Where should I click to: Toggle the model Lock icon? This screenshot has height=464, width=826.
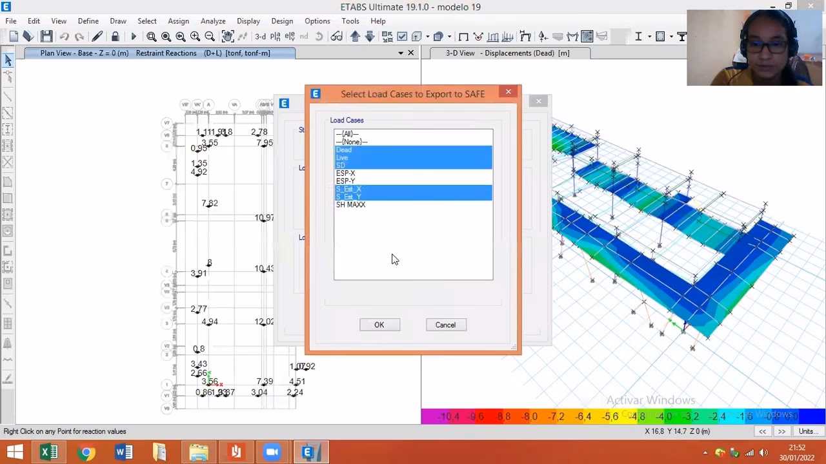[116, 37]
